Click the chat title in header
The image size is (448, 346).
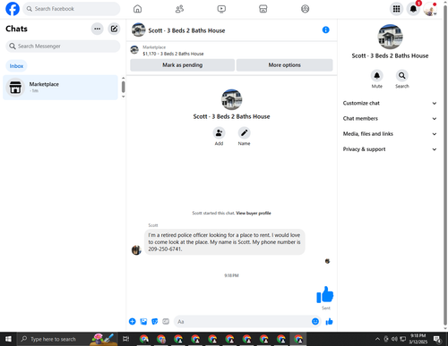pyautogui.click(x=186, y=30)
